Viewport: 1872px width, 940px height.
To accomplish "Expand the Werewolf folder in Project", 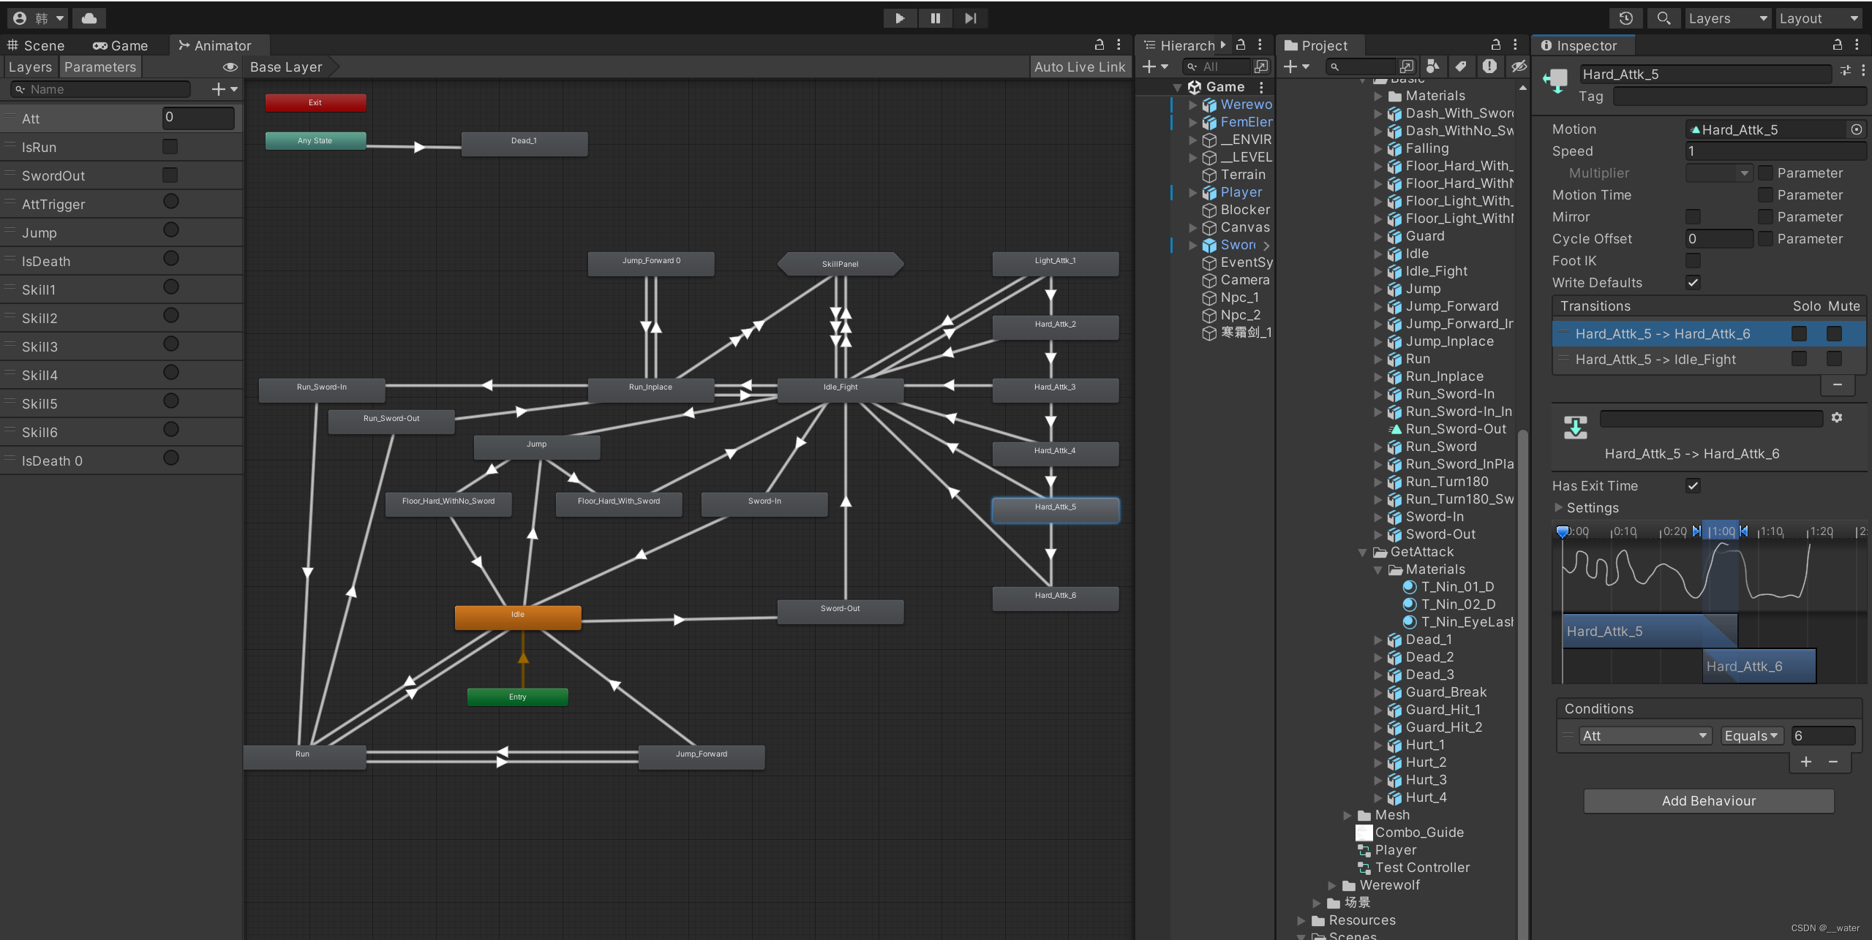I will tap(1331, 885).
